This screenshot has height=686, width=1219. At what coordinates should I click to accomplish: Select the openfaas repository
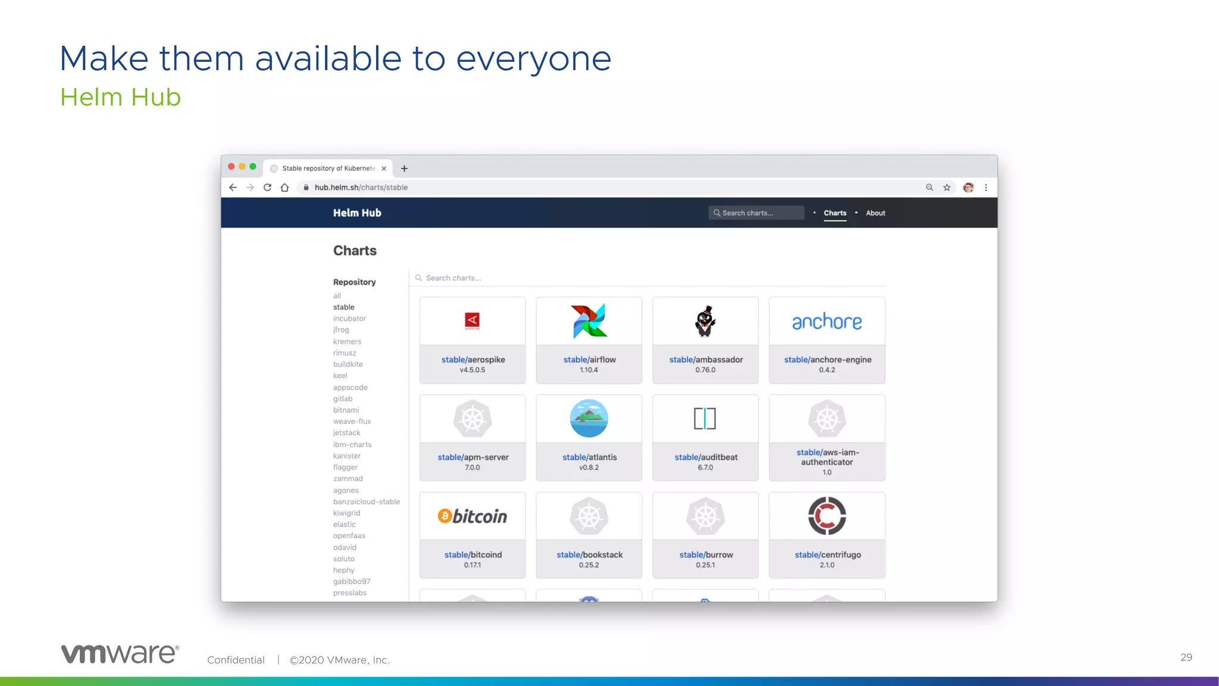point(349,536)
